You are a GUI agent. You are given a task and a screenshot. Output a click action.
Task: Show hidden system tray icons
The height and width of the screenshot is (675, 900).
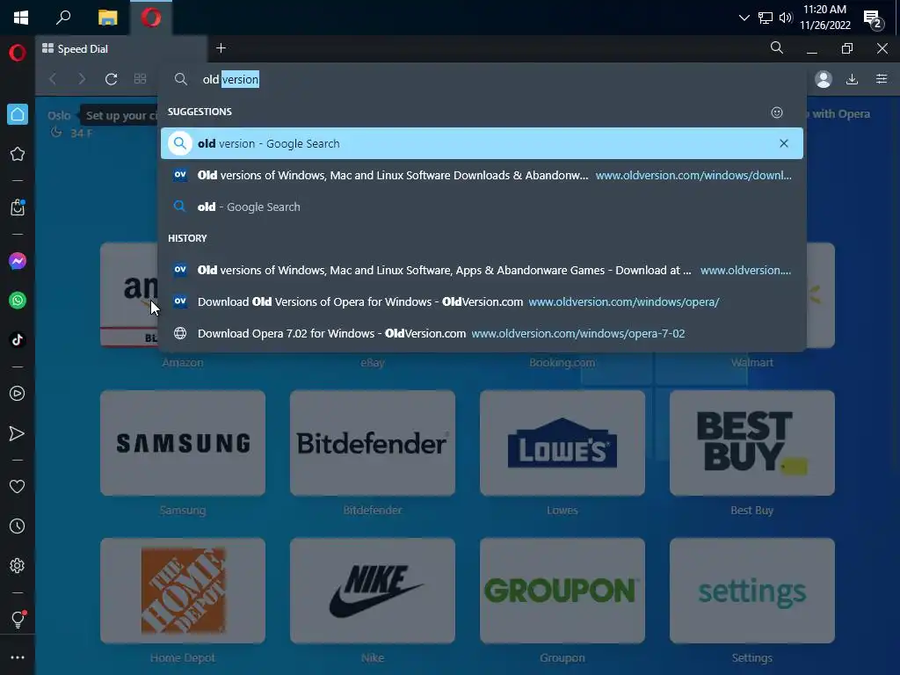tap(744, 18)
